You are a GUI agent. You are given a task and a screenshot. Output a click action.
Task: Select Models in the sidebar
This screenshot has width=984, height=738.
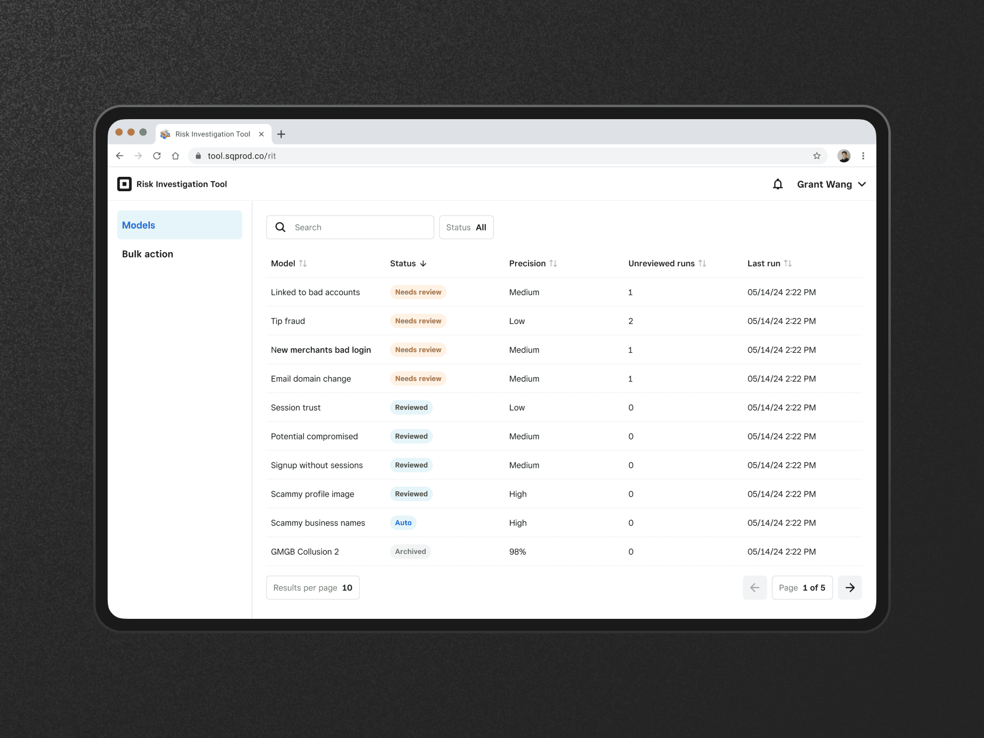[x=179, y=225]
